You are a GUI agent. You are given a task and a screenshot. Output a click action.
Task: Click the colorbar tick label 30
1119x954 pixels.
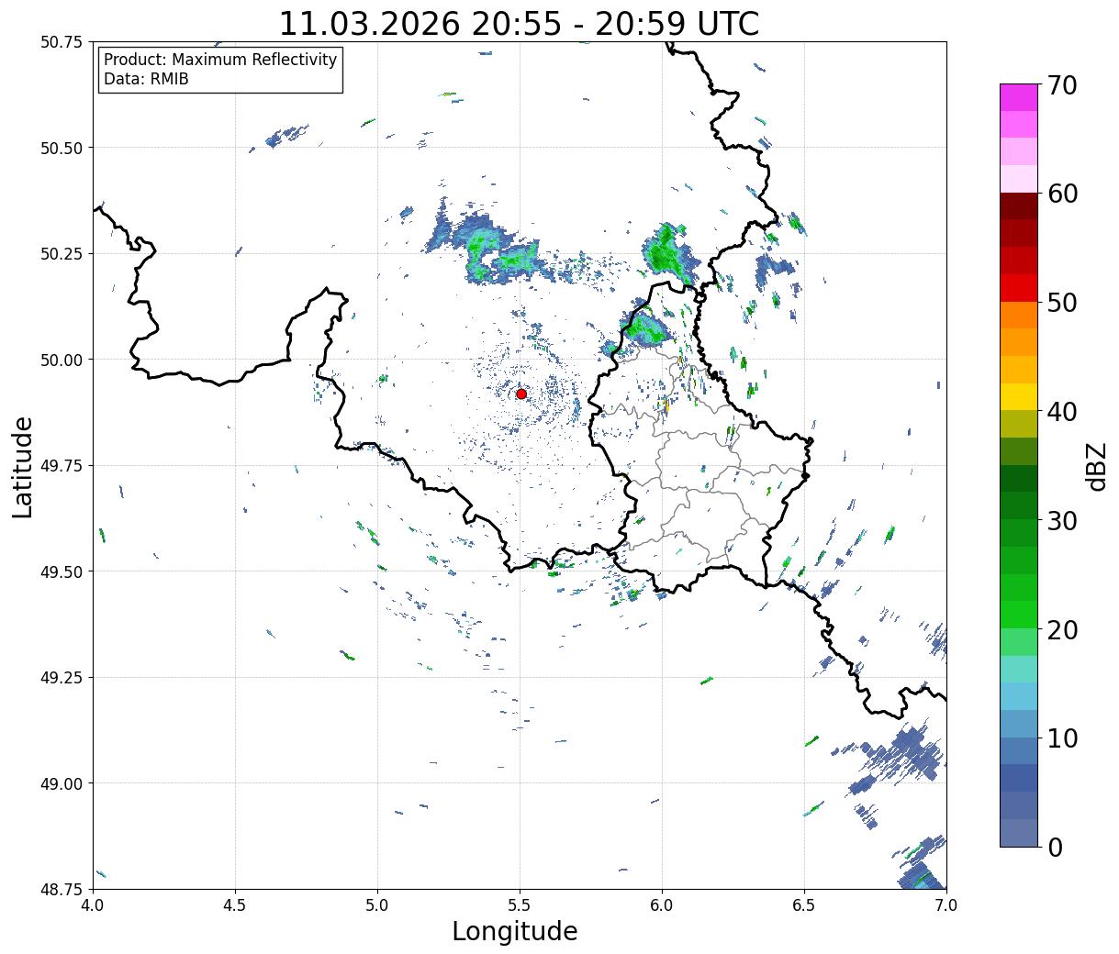coord(1063,520)
